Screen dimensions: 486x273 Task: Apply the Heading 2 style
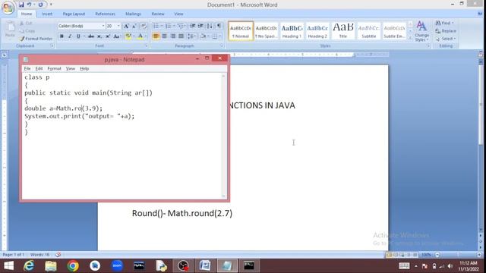pyautogui.click(x=317, y=30)
